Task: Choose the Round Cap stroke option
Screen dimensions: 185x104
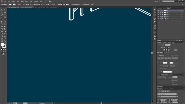Action: point(166,47)
